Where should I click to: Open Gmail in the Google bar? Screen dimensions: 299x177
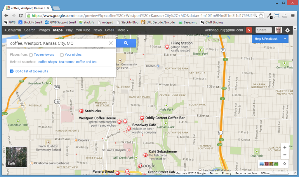click(x=109, y=30)
